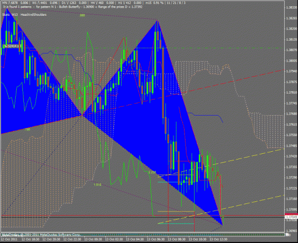This screenshot has width=298, height=243.
Task: Click the D1 1263 0.000 timeframe readout
Action: (x=74, y=3)
